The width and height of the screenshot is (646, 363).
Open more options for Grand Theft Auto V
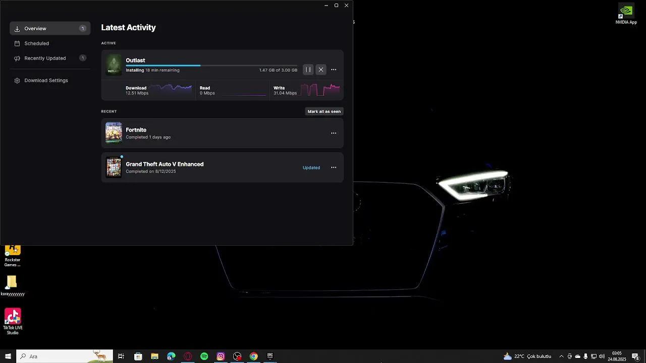334,167
